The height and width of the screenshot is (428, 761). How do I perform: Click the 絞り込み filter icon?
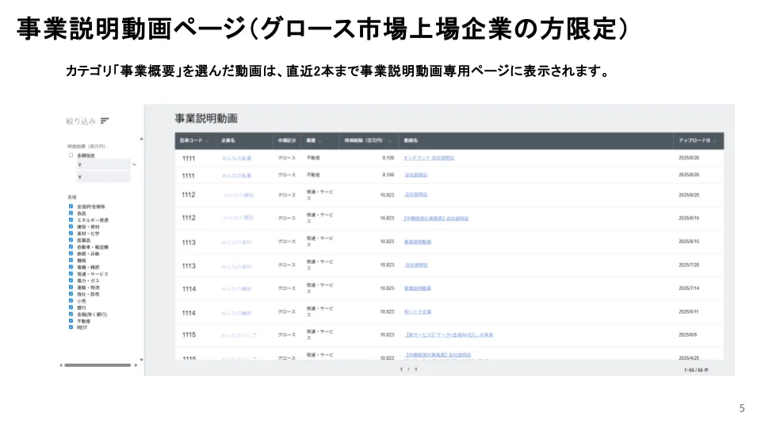(x=105, y=121)
